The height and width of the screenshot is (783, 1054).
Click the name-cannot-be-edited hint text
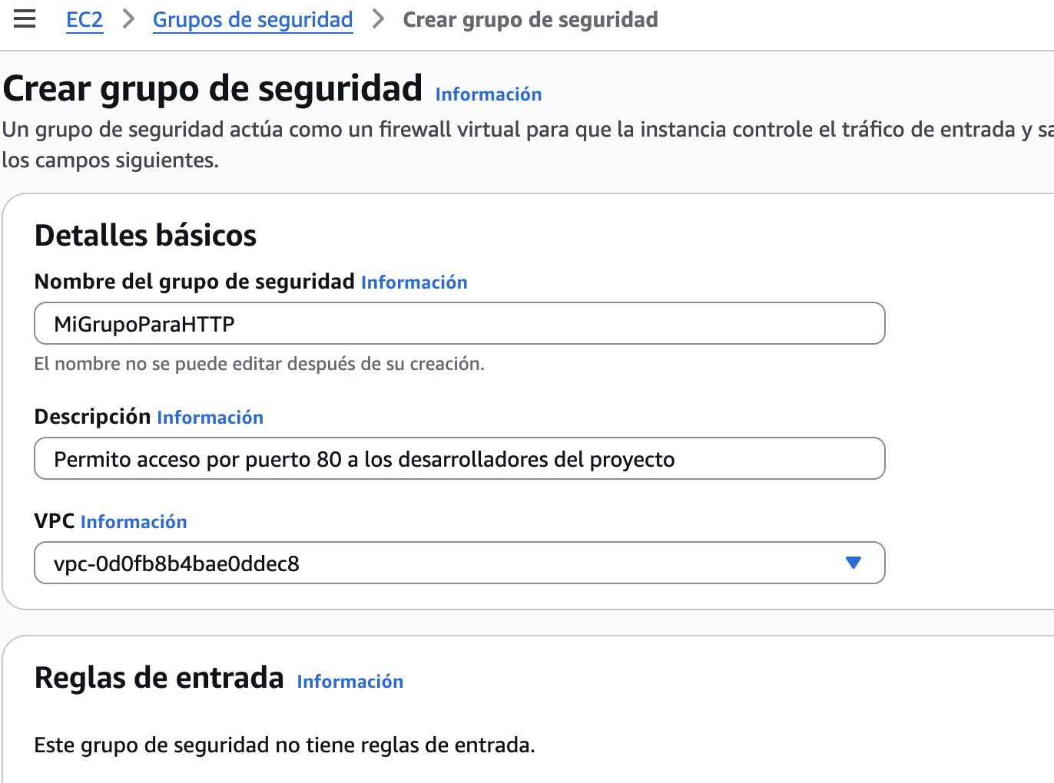tap(259, 364)
